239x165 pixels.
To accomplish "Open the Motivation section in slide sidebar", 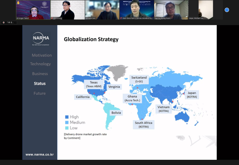I will click(x=42, y=55).
